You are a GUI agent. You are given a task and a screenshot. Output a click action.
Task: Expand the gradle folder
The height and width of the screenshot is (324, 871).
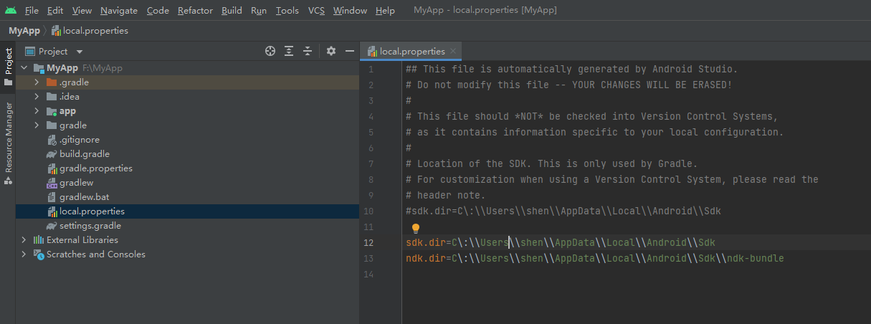(x=37, y=125)
